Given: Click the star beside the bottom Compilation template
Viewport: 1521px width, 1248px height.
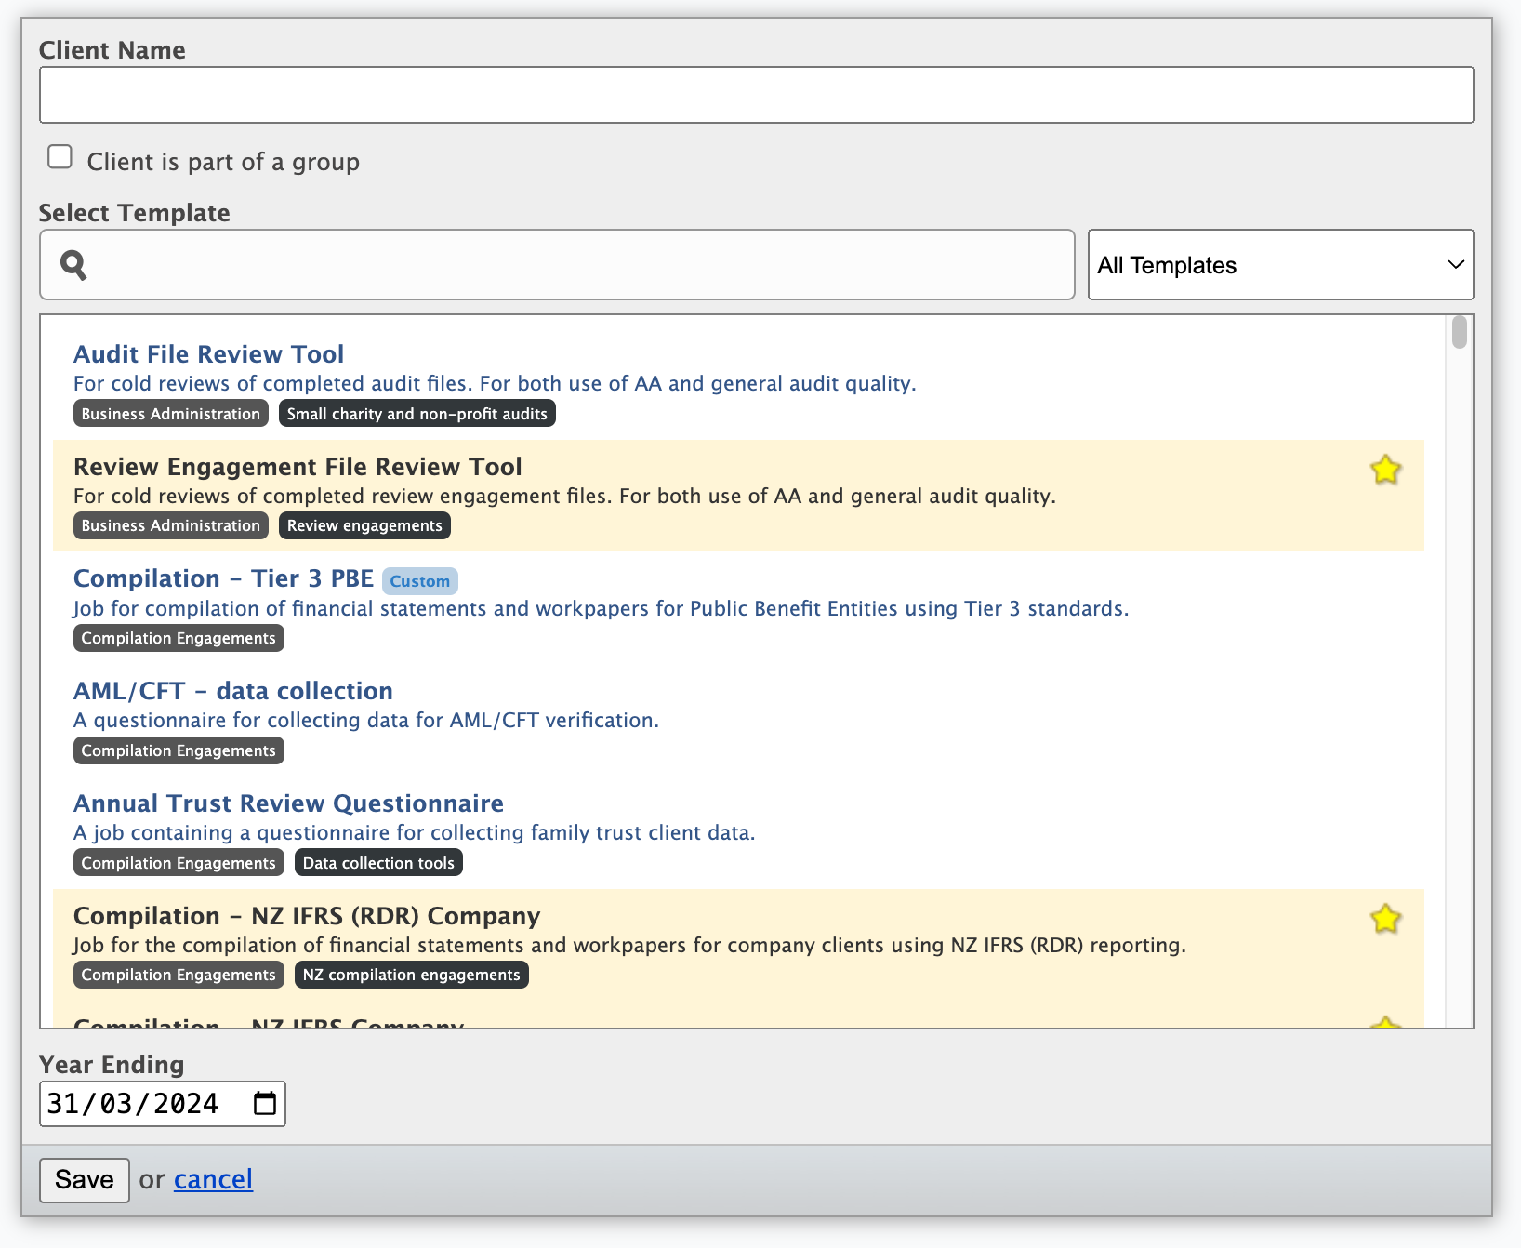Looking at the screenshot, I should 1385,1023.
